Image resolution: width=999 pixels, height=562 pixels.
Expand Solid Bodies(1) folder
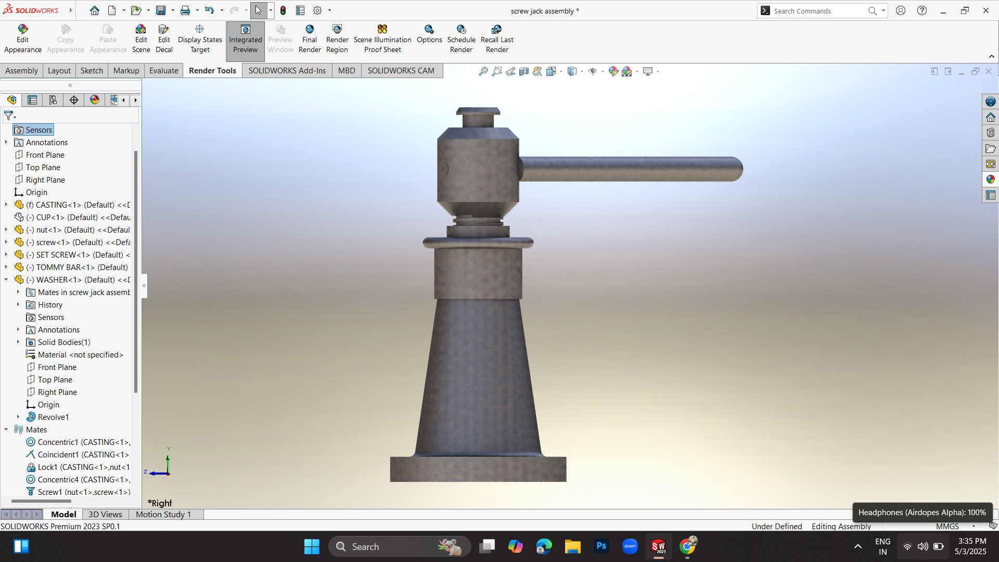click(18, 342)
